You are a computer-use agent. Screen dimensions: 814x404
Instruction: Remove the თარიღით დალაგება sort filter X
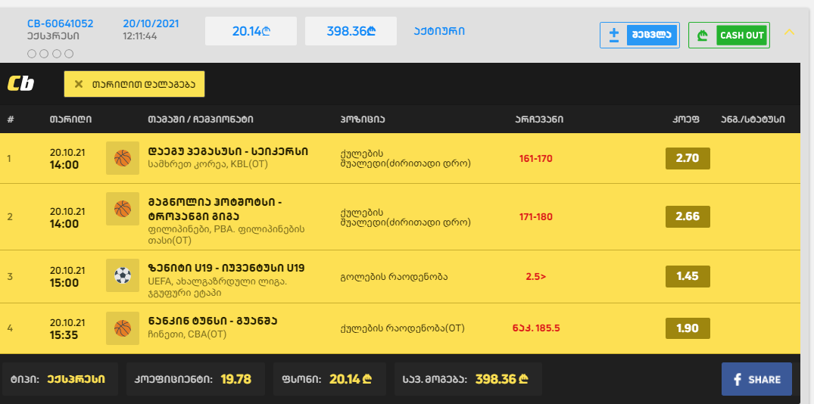click(79, 84)
